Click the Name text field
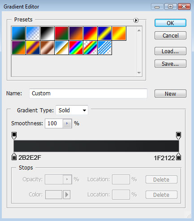 (x=88, y=93)
